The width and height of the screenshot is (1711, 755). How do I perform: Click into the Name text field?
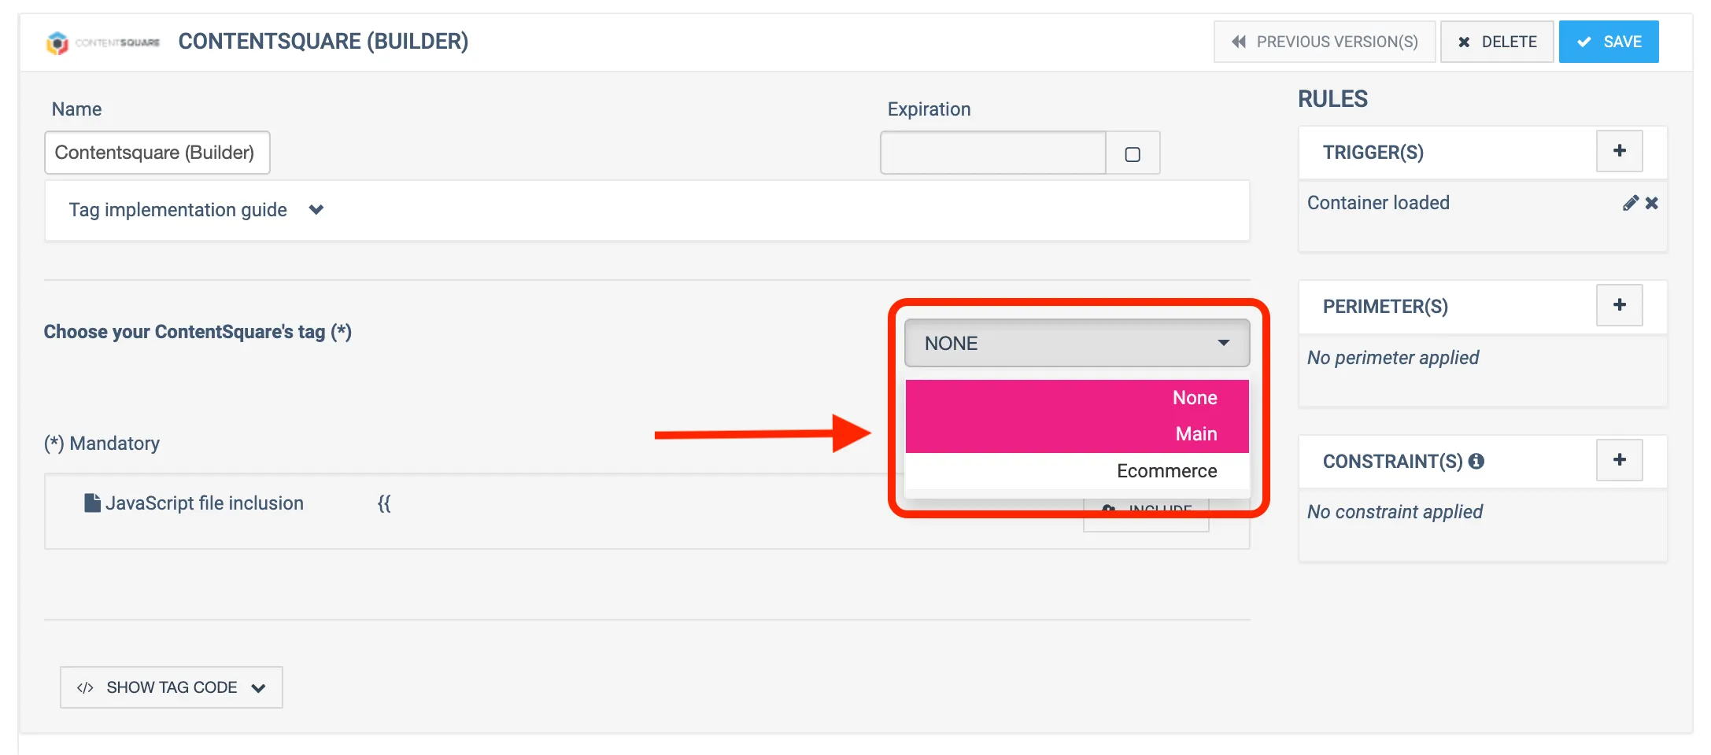[157, 153]
